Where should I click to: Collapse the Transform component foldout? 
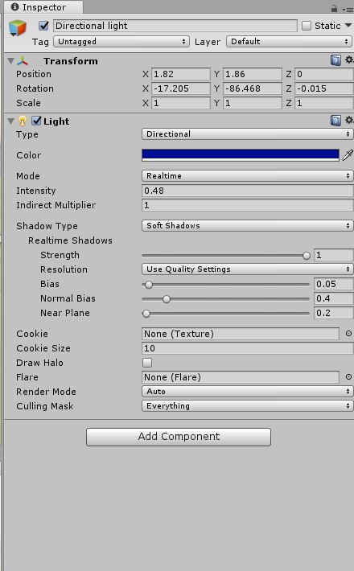point(11,61)
